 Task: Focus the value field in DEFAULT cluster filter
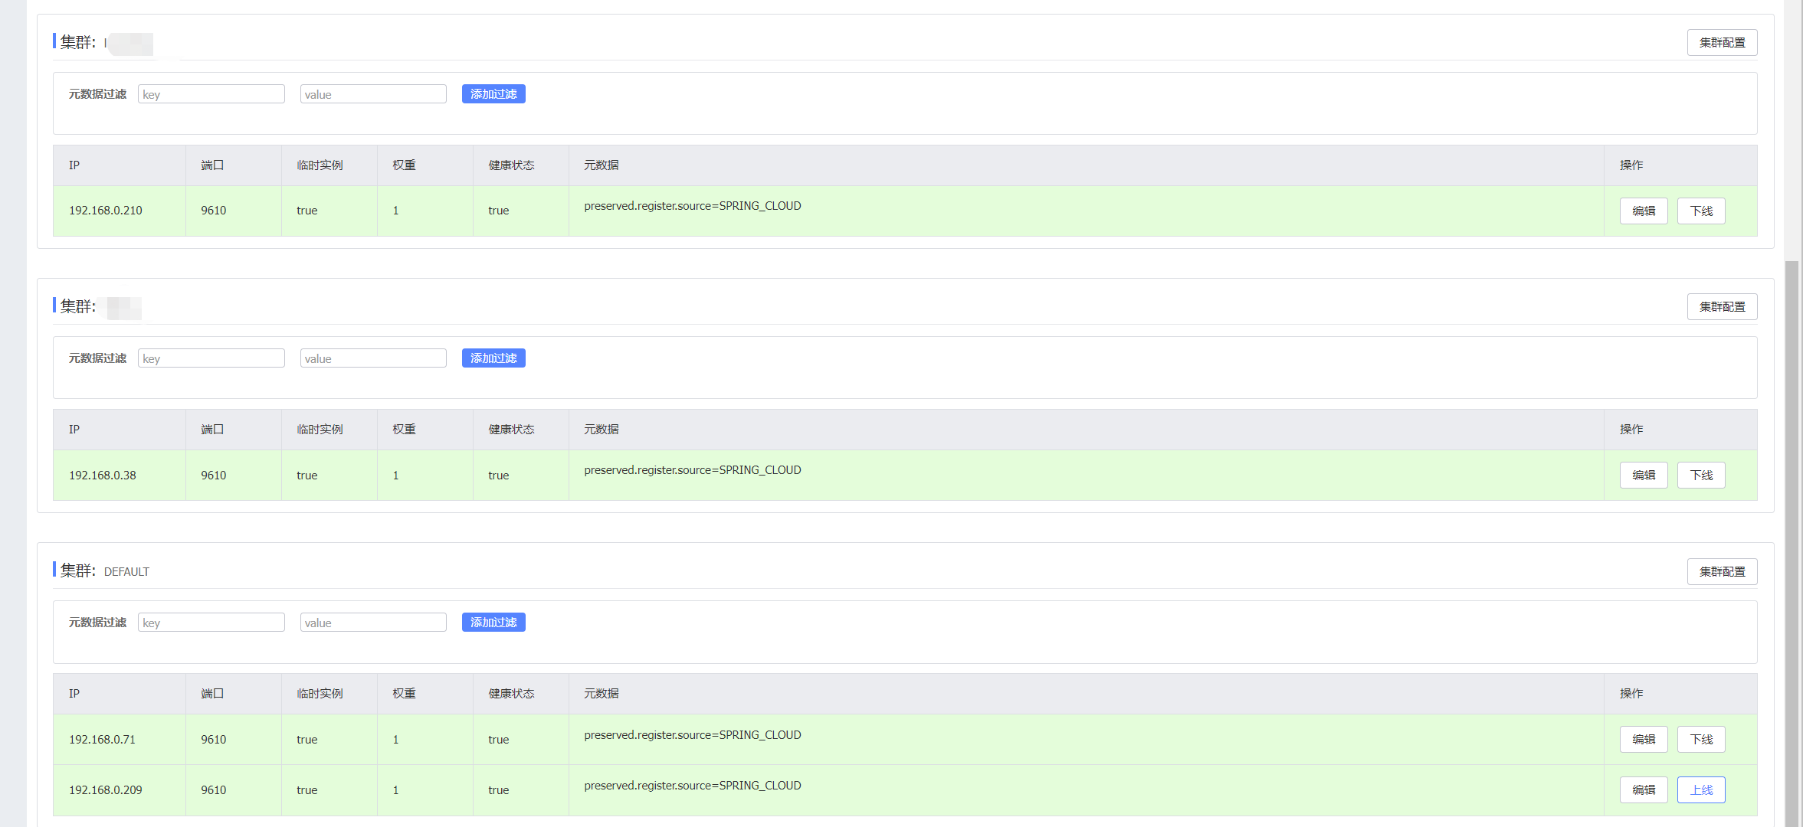(x=372, y=623)
